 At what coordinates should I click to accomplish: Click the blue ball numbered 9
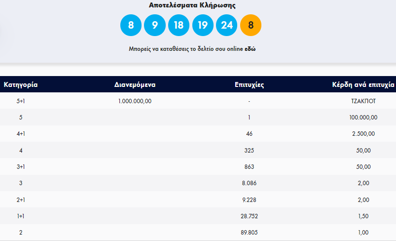point(154,25)
